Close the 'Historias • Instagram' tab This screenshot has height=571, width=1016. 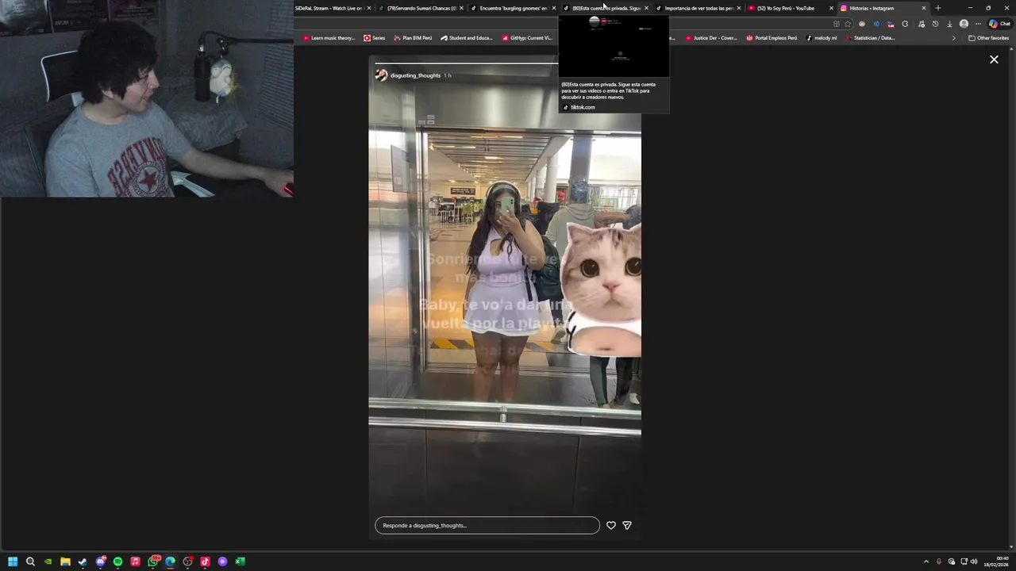tap(923, 8)
